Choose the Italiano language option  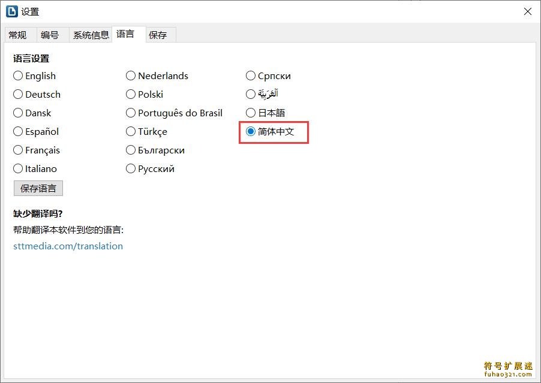coord(35,169)
